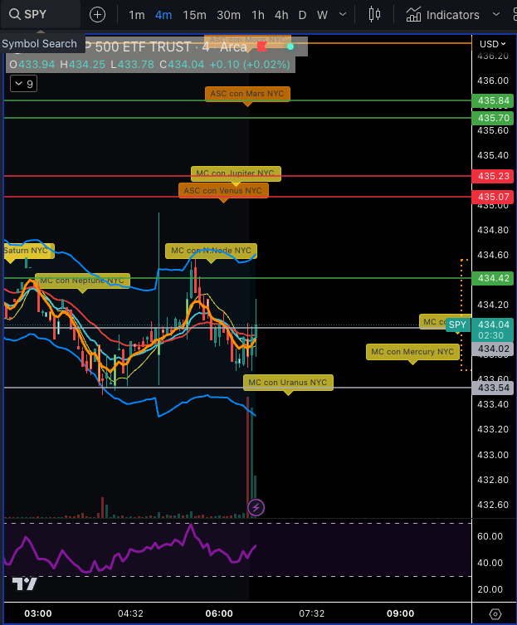
Task: Select the MC con N.Node NYC label
Action: (211, 251)
